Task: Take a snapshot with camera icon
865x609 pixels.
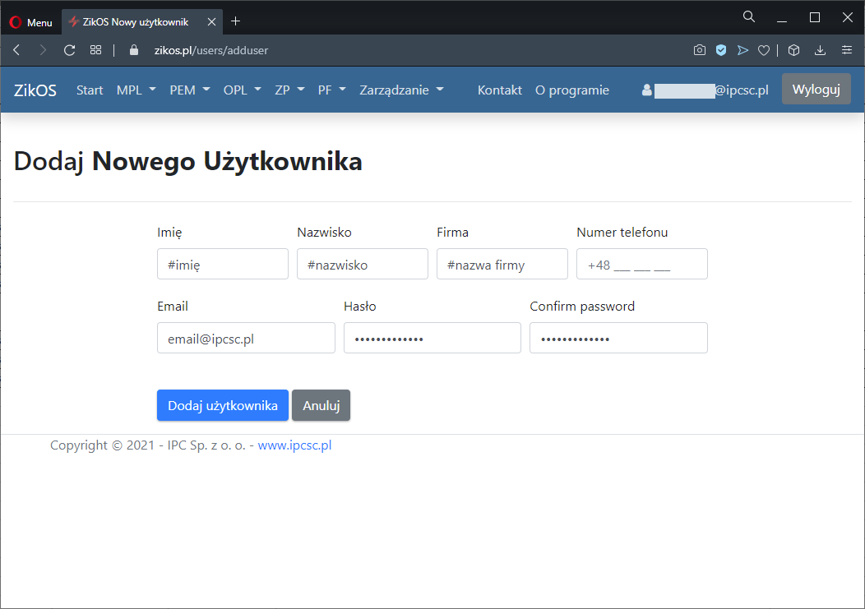Action: point(699,50)
